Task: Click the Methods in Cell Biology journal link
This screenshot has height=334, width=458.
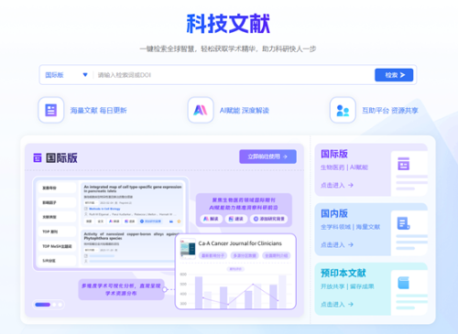Action: 104,209
